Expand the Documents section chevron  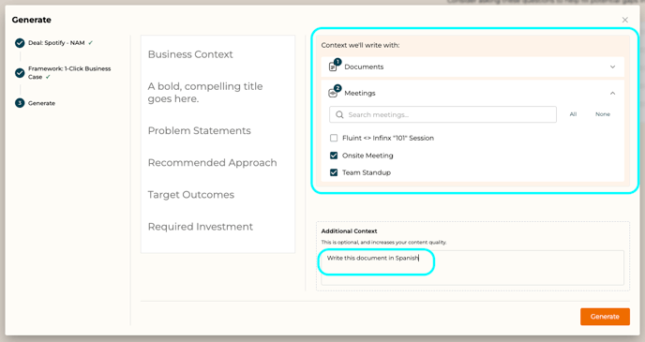pyautogui.click(x=612, y=67)
